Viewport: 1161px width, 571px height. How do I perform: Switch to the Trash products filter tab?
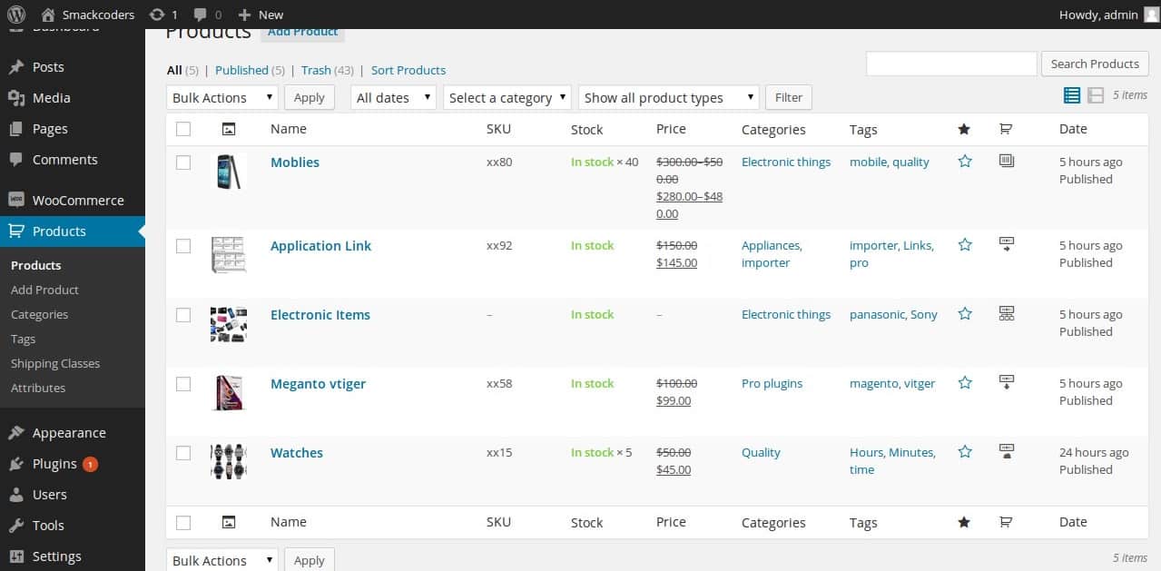tap(316, 70)
